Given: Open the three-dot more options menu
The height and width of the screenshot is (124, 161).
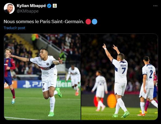Looking at the screenshot, I should click(155, 6).
